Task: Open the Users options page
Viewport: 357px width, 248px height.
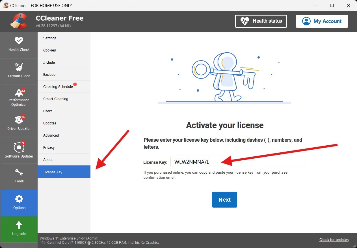Action: [x=64, y=111]
